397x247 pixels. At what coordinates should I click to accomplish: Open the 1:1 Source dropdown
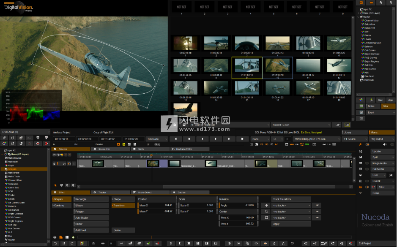click(355, 139)
